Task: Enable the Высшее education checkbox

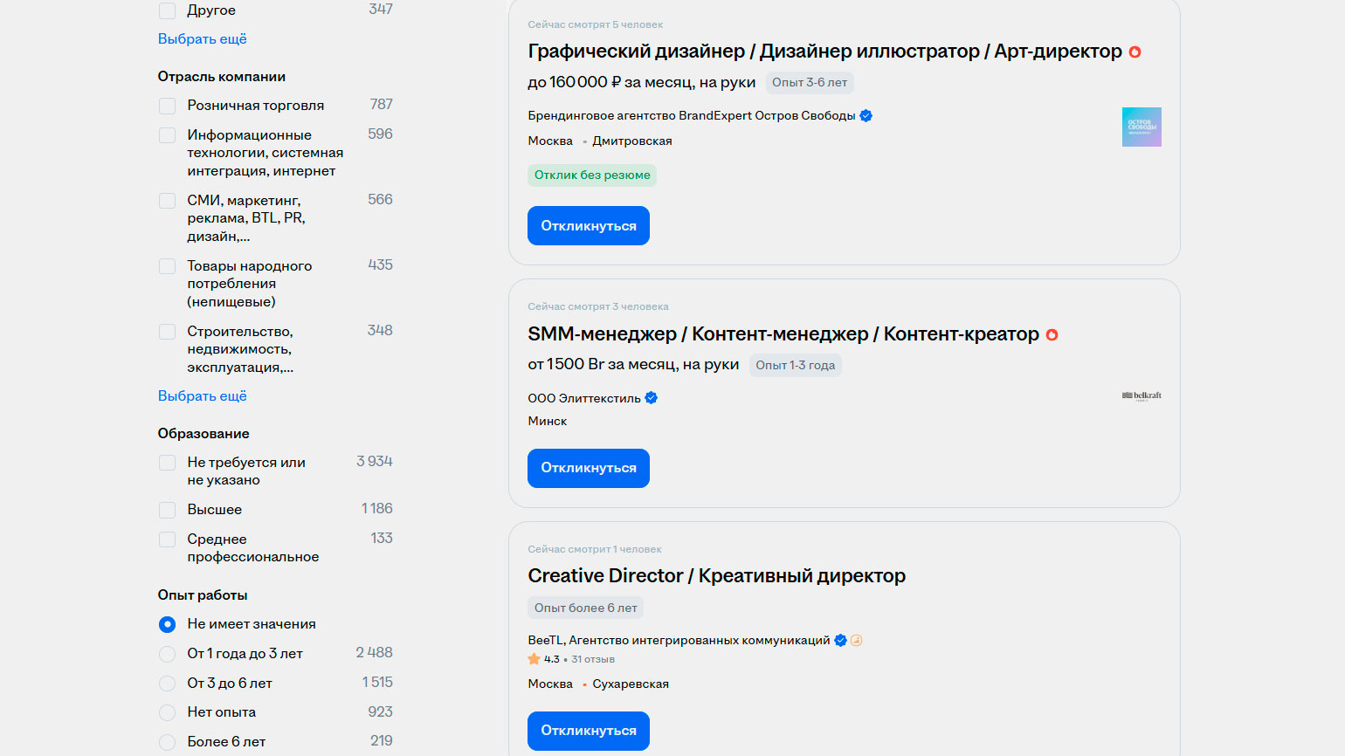Action: click(167, 510)
